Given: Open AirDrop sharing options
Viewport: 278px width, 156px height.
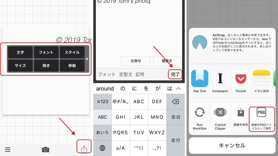Looking at the screenshot, I should click(x=200, y=42).
